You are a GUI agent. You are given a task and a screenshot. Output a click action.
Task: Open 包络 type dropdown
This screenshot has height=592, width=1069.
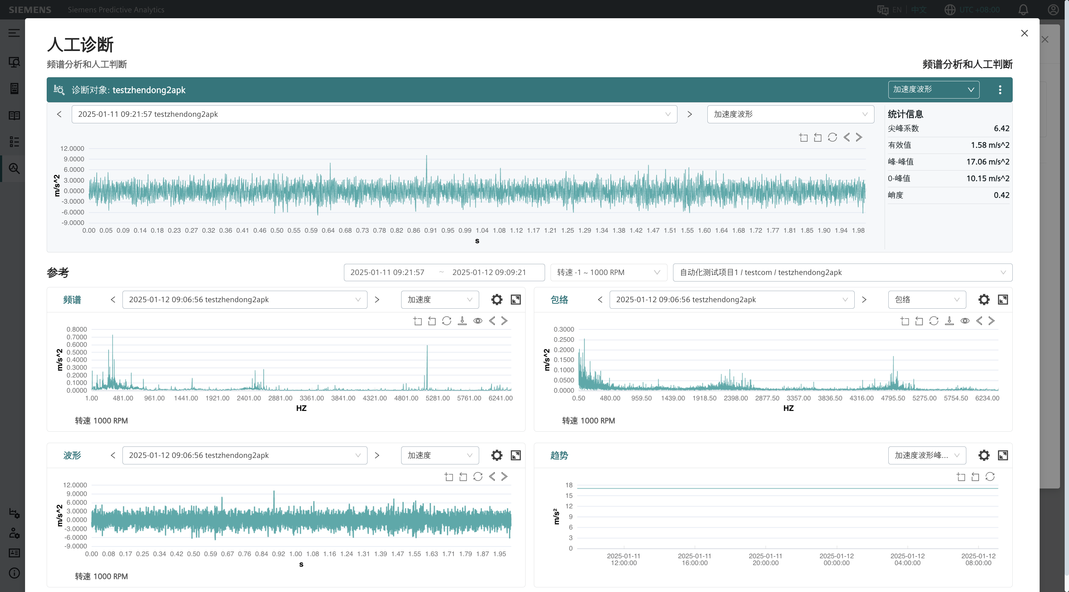pos(927,299)
